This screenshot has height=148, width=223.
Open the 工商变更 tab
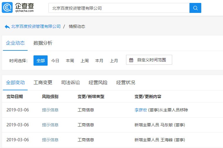[43, 83]
